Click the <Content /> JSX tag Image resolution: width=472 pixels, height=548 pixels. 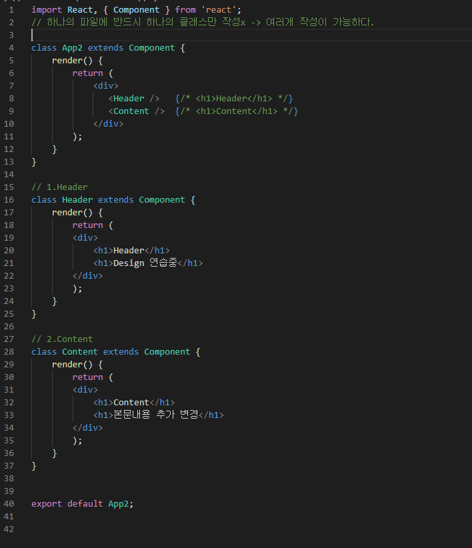(x=136, y=111)
